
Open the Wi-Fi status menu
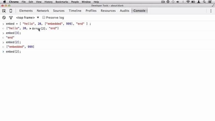coord(188,2)
